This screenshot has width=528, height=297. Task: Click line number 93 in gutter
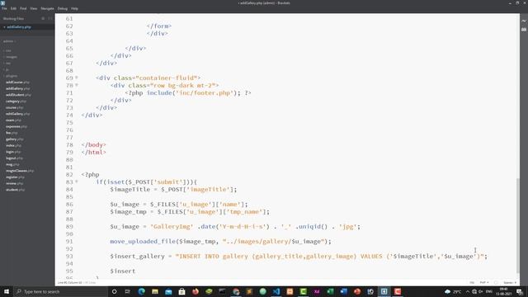[69, 257]
